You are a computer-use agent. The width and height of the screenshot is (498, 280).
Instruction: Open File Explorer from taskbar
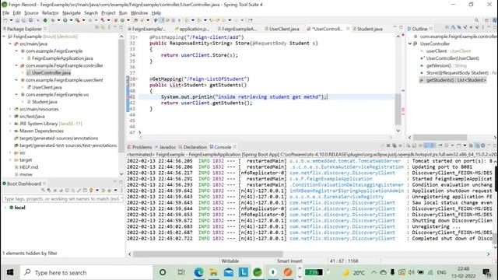coord(213,272)
